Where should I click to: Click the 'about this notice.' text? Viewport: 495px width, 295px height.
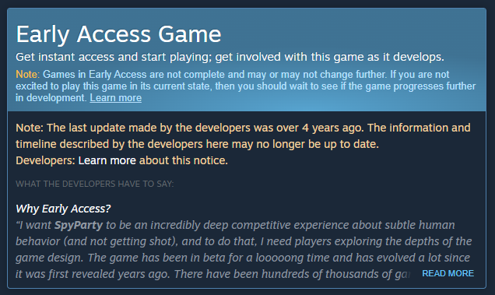click(184, 160)
